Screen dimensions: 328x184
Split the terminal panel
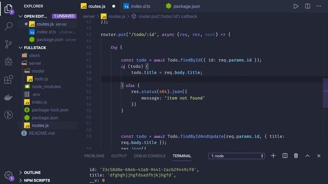pyautogui.click(x=285, y=155)
